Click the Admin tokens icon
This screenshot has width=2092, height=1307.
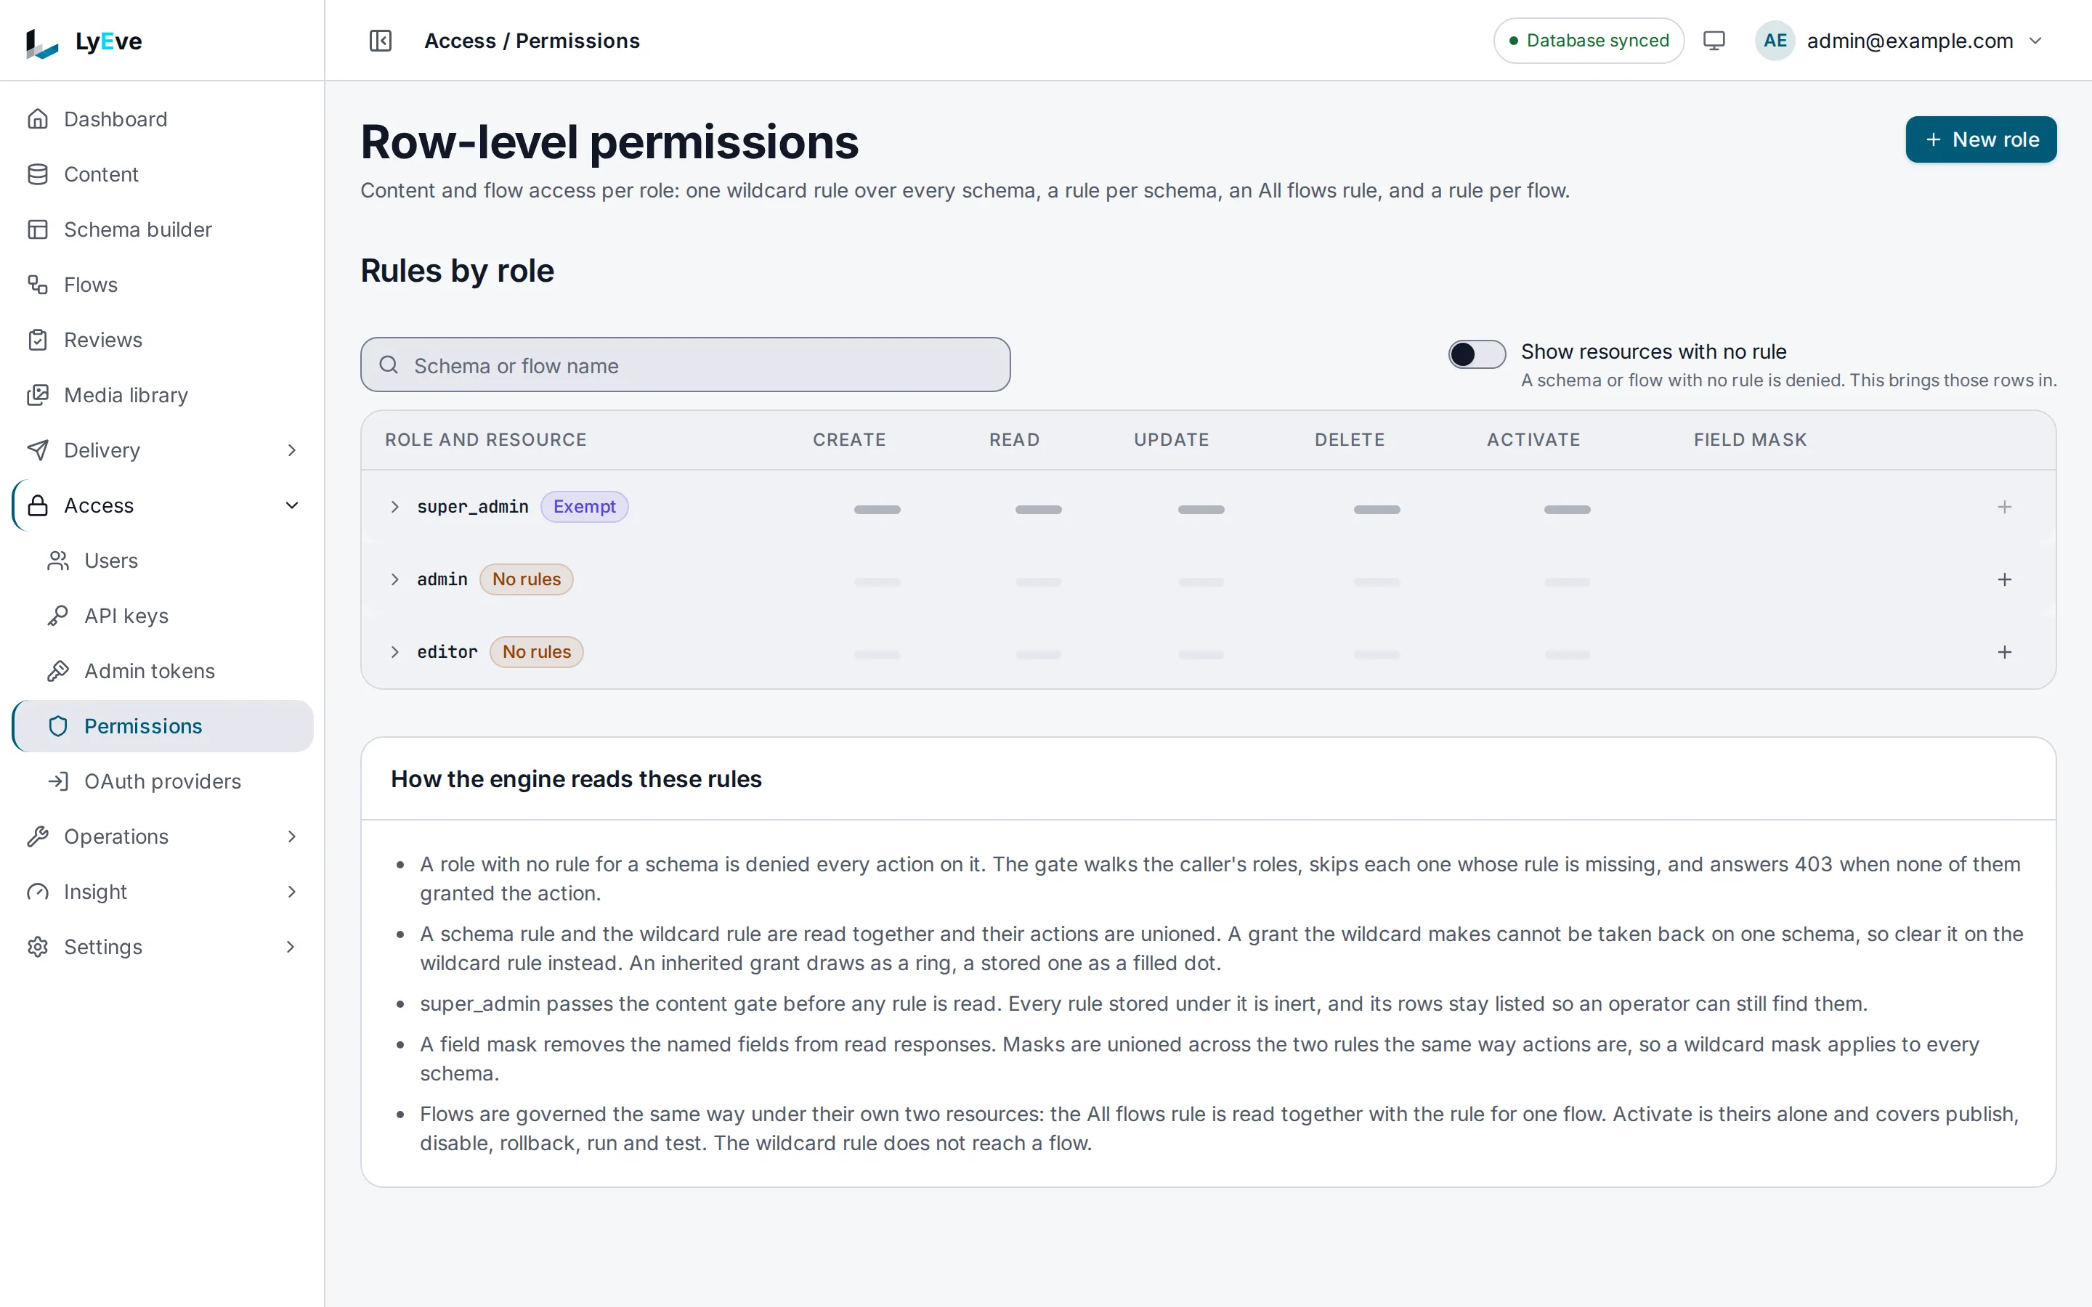coord(58,671)
